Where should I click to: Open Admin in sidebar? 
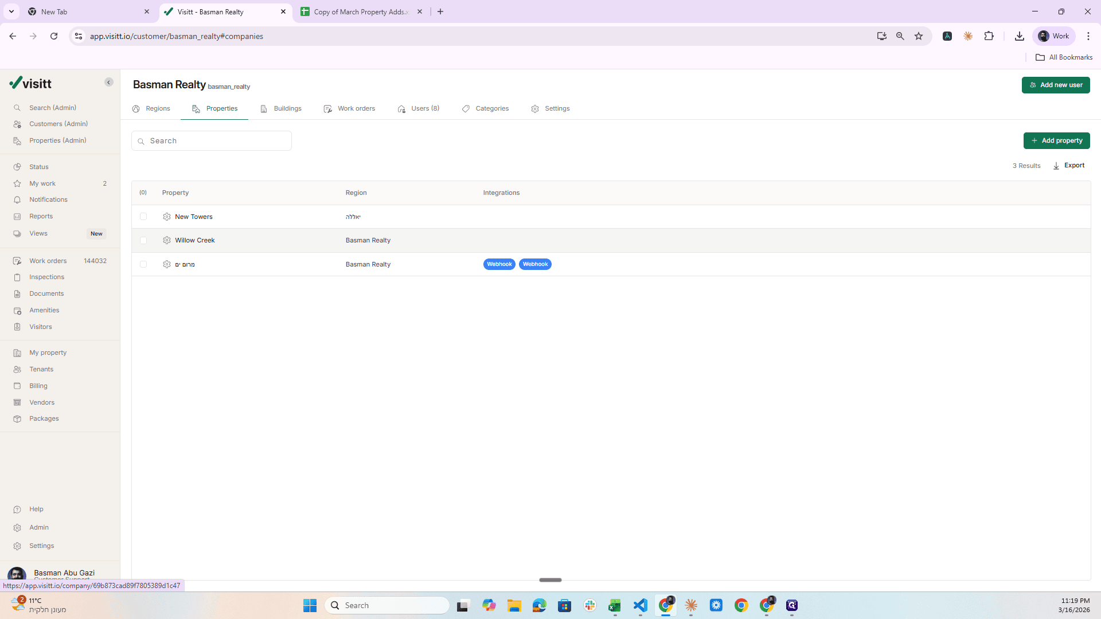[x=39, y=527]
